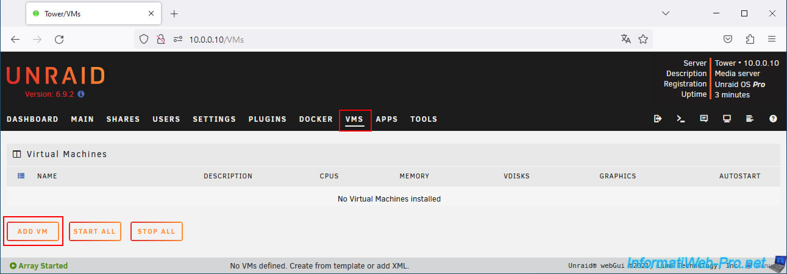Click the '3 minutes' uptime value

tap(732, 94)
